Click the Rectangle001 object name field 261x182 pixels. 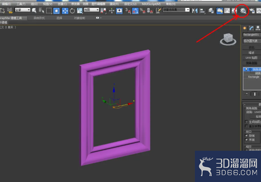point(252,35)
